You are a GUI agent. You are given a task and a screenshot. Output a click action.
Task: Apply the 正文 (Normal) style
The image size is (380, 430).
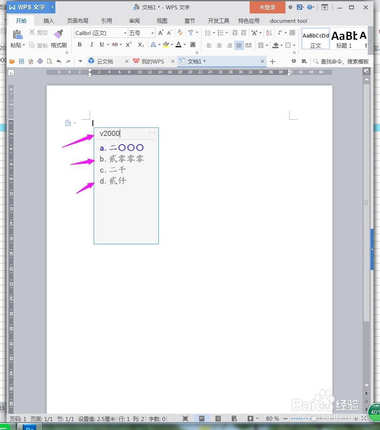click(316, 39)
